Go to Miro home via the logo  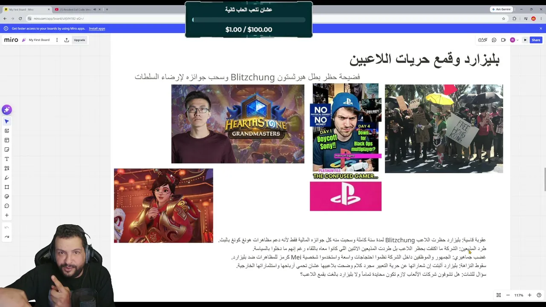click(x=11, y=40)
